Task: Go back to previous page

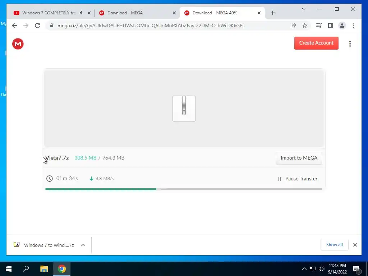Action: (x=14, y=26)
